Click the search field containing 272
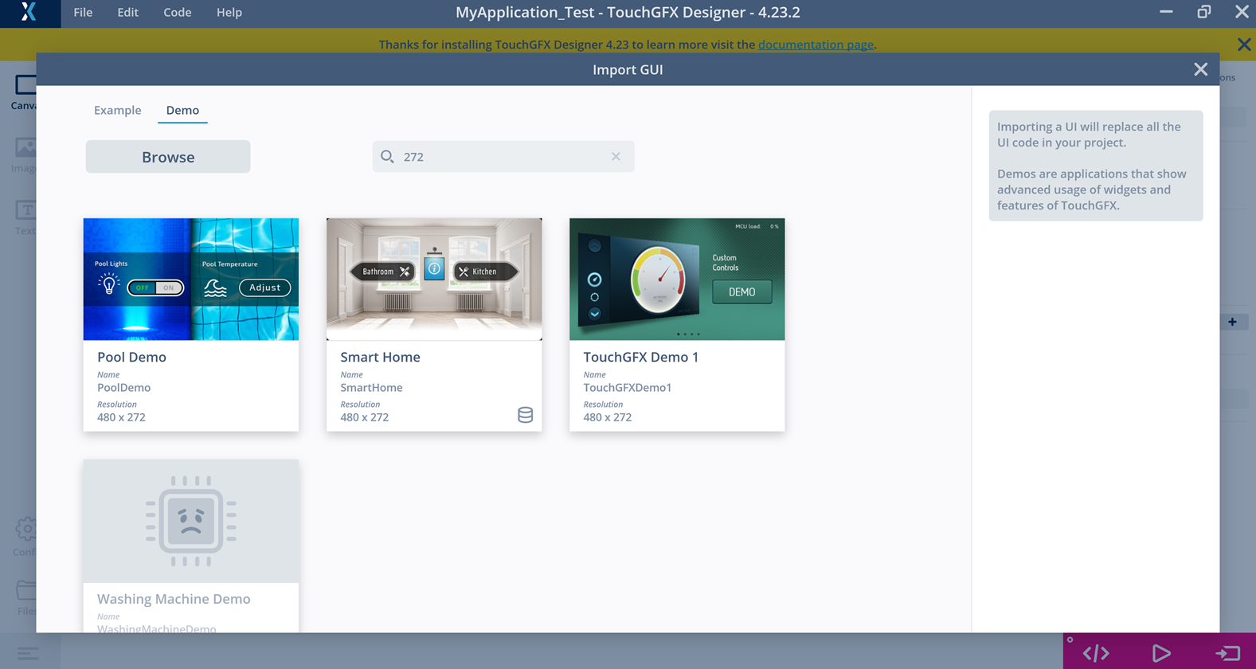This screenshot has width=1256, height=669. [503, 156]
